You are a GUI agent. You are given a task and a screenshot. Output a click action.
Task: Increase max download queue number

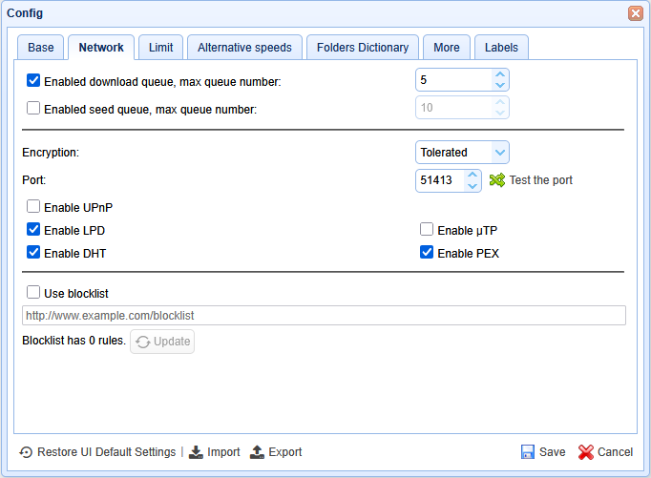click(x=499, y=74)
